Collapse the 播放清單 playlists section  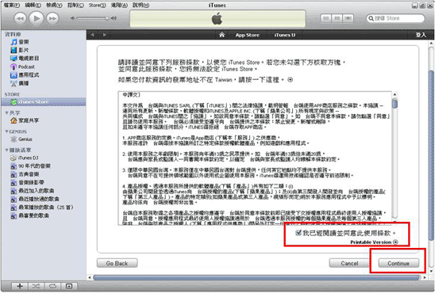pos(6,150)
